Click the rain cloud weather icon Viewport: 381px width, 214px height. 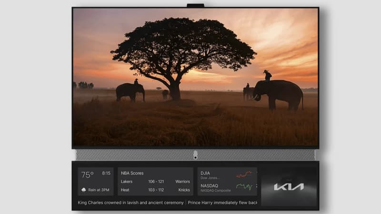(84, 189)
